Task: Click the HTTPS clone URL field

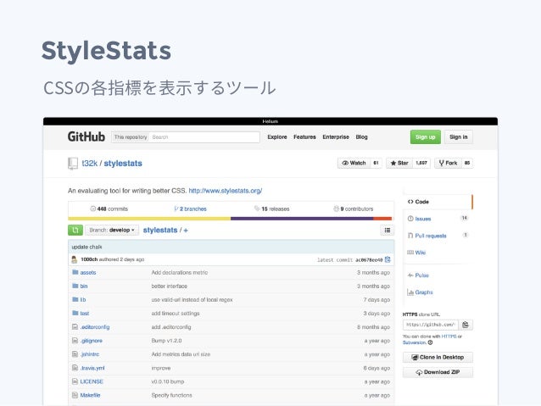Action: pos(431,325)
